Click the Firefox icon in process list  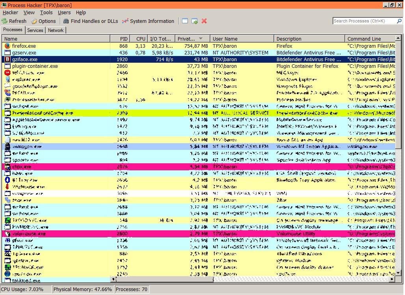pyautogui.click(x=7, y=46)
